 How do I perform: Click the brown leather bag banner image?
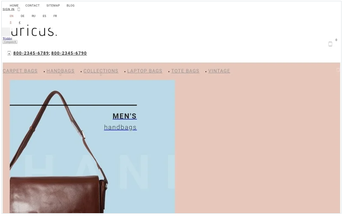(x=92, y=146)
